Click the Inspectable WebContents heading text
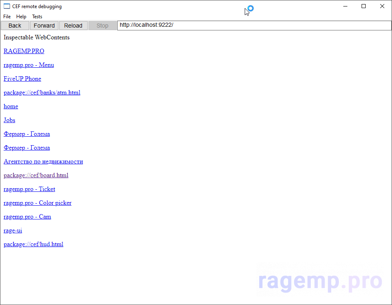Screen dimensions: 392x305 (37, 37)
